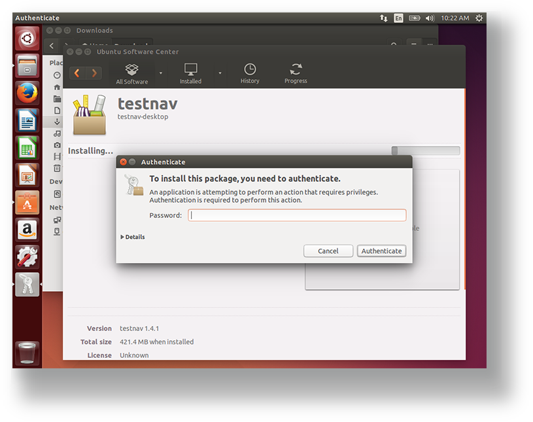Click the keys authentication launcher icon

(27, 285)
